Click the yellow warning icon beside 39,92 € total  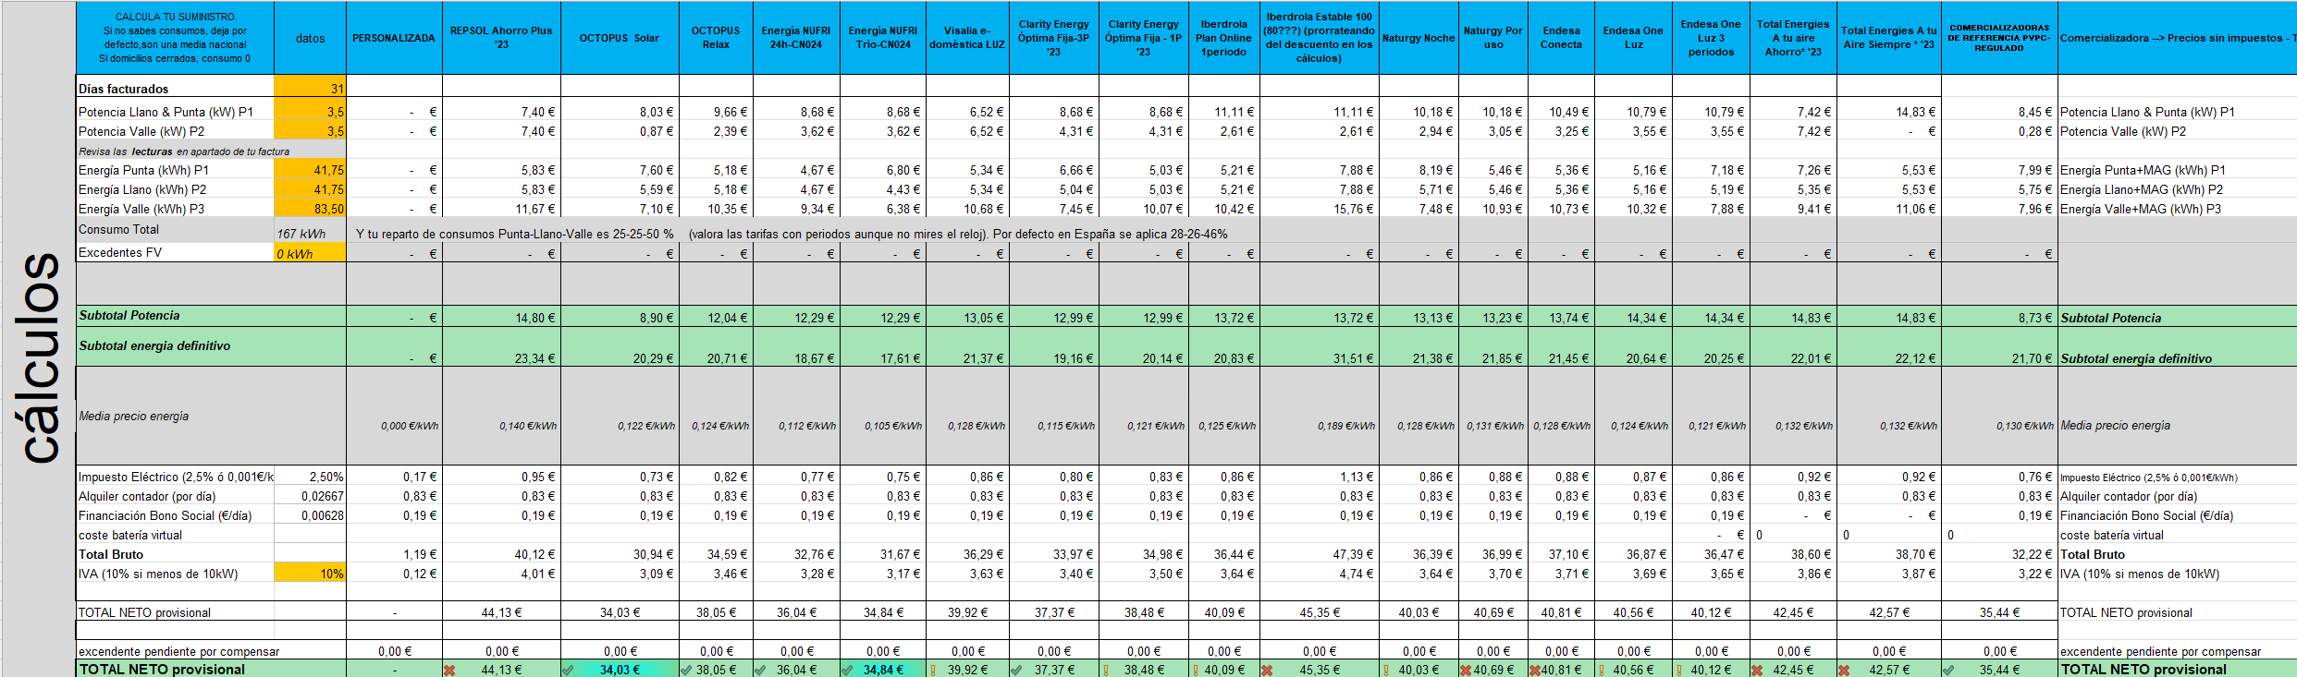click(x=933, y=670)
